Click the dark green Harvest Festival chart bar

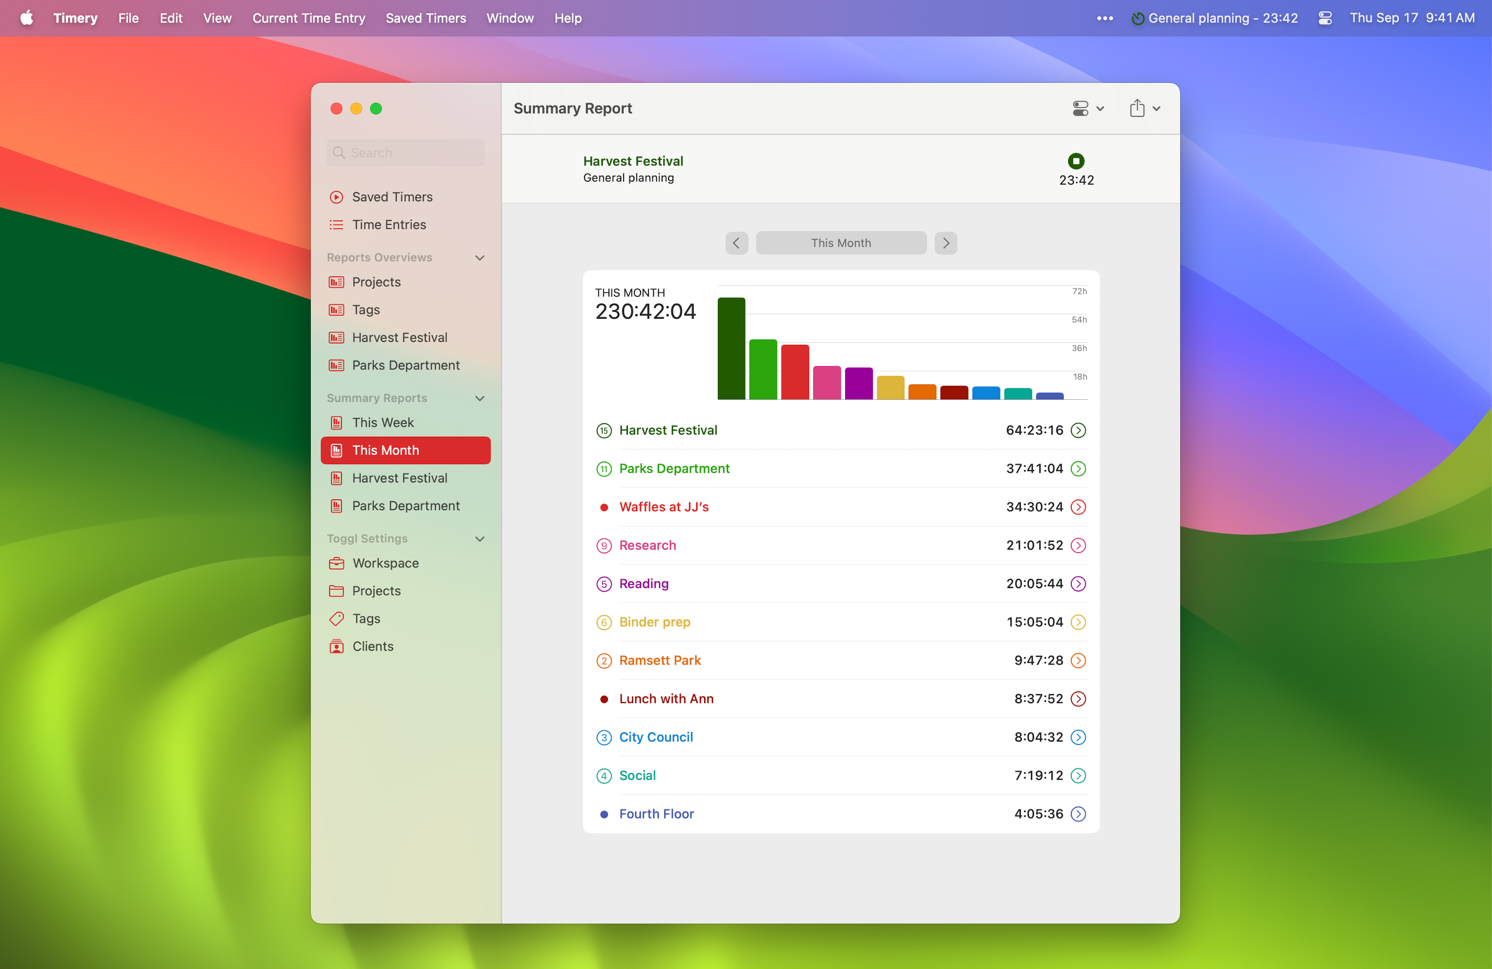pyautogui.click(x=731, y=348)
